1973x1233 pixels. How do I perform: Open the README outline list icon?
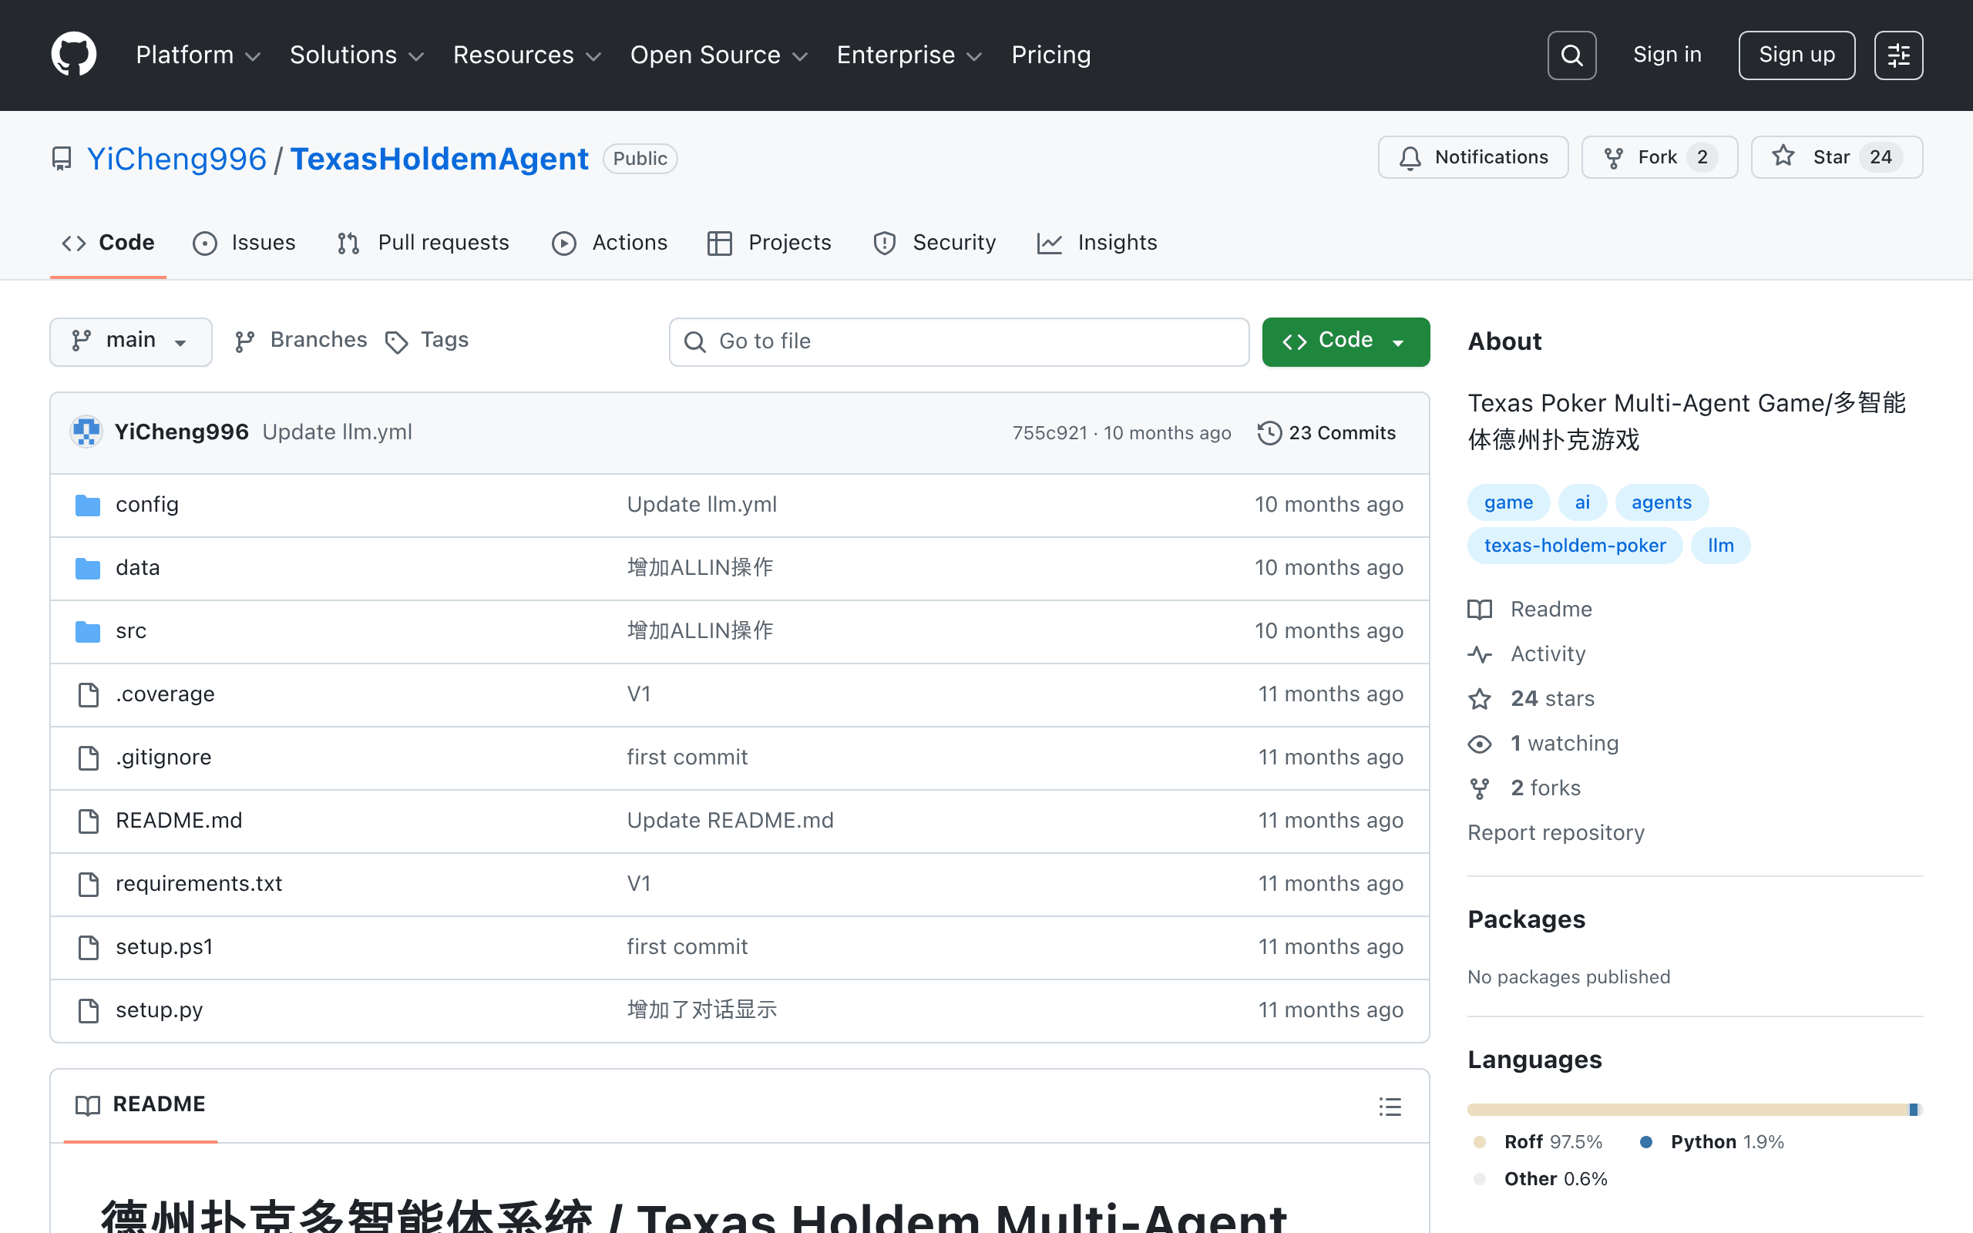click(1390, 1106)
